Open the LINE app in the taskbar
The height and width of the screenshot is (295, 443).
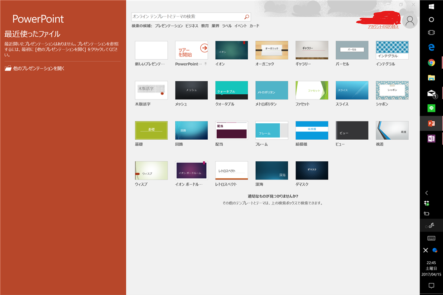tap(431, 108)
